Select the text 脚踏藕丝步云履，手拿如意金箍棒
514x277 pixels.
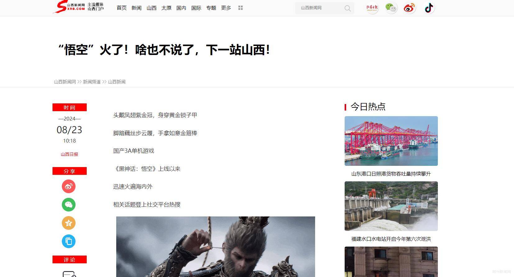[x=155, y=133]
